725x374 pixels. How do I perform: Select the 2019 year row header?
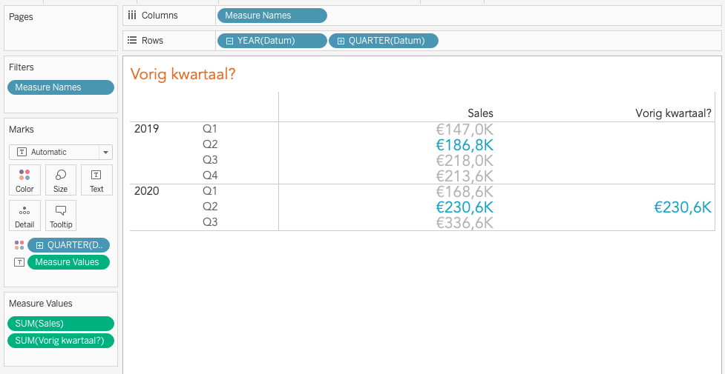pos(146,129)
